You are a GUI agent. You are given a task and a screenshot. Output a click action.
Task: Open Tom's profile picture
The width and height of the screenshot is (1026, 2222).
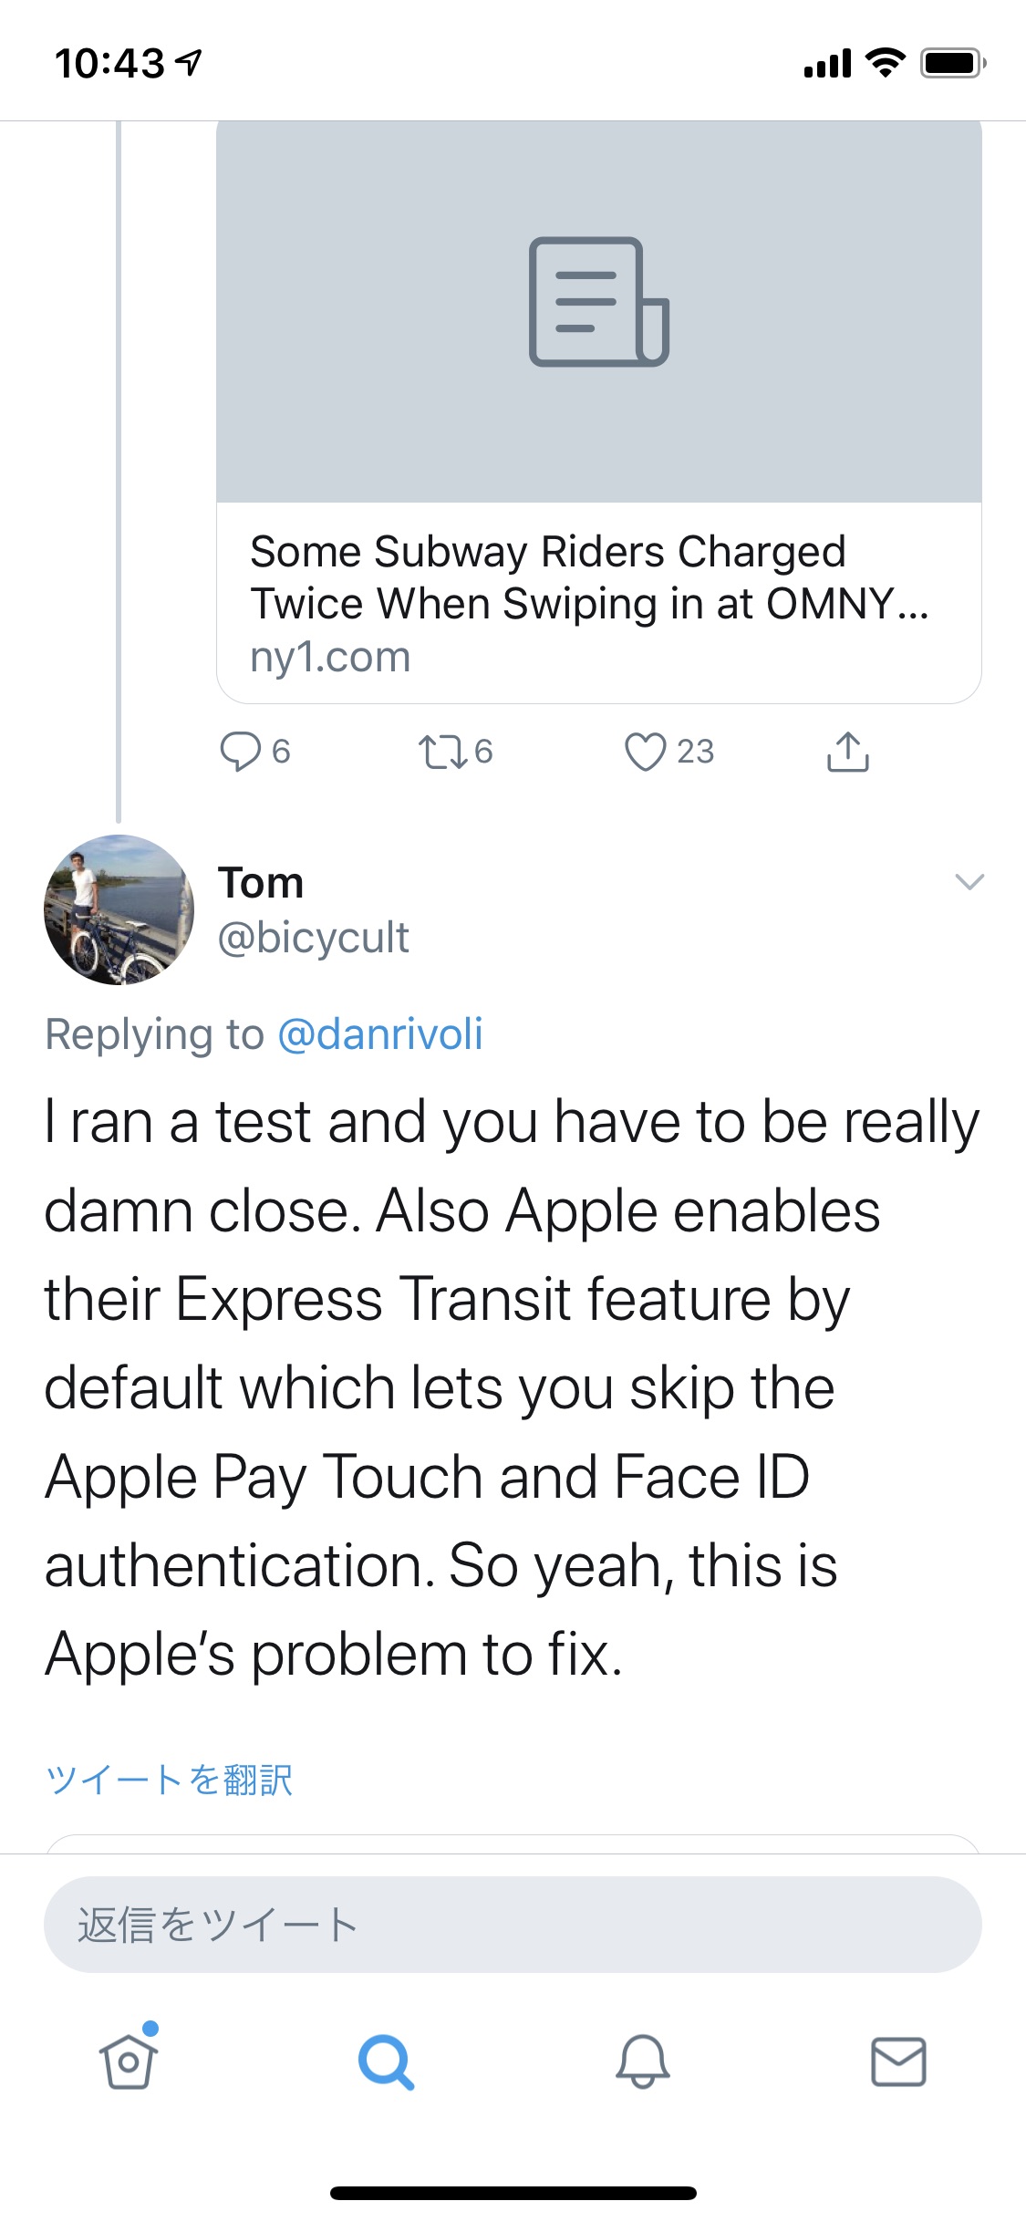(119, 909)
